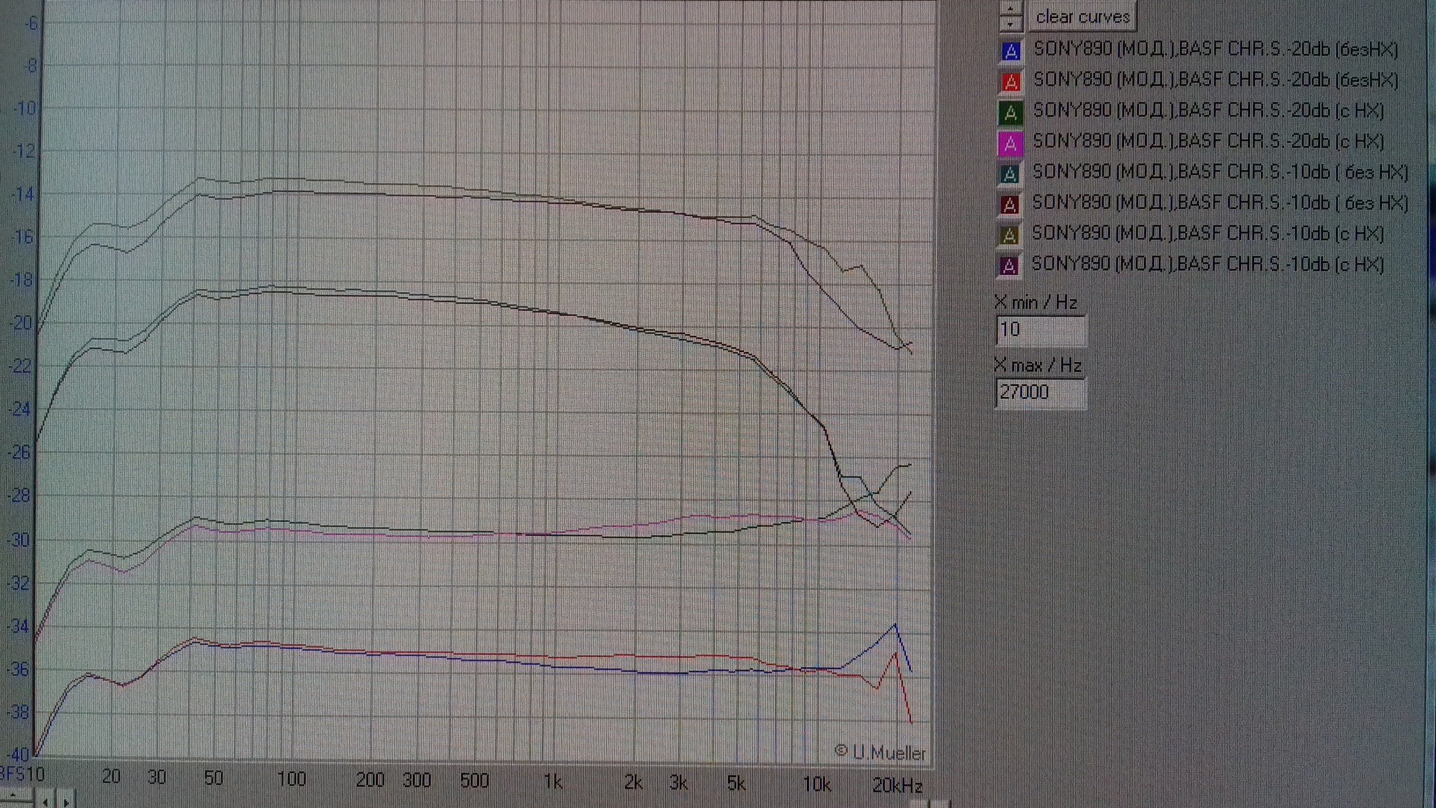Click the up arrow beside clear curves
Screen dimensions: 1436x808
(1010, 8)
